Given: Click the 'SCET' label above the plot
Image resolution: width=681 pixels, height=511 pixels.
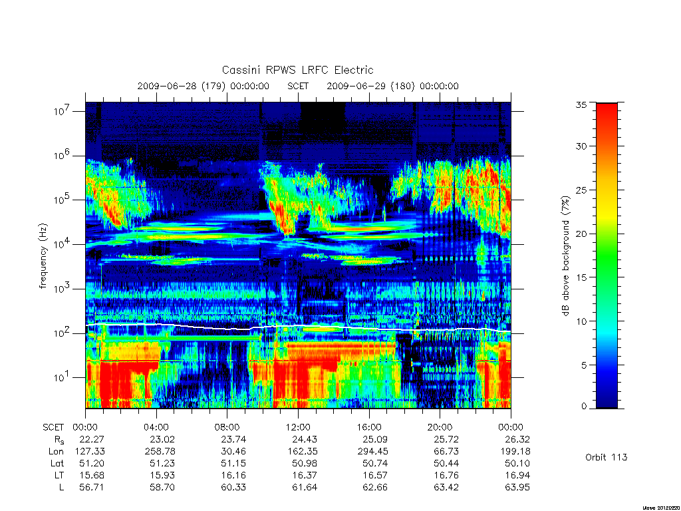Looking at the screenshot, I should [x=298, y=86].
